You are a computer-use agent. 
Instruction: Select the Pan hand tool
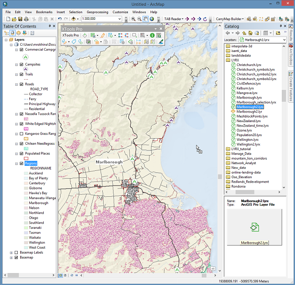145,19
